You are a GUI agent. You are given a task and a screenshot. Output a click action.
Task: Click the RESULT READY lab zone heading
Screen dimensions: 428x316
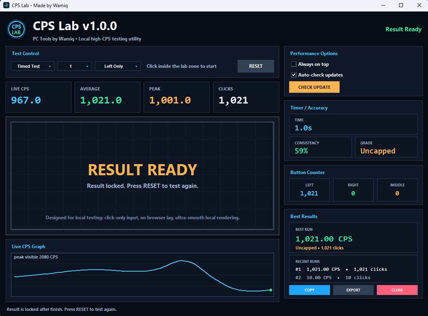click(x=142, y=170)
